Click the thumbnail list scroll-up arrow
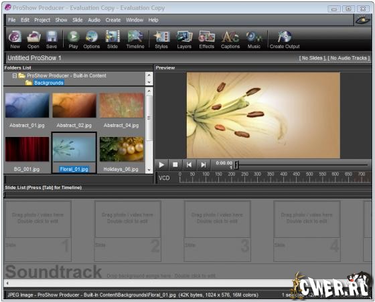 149,91
